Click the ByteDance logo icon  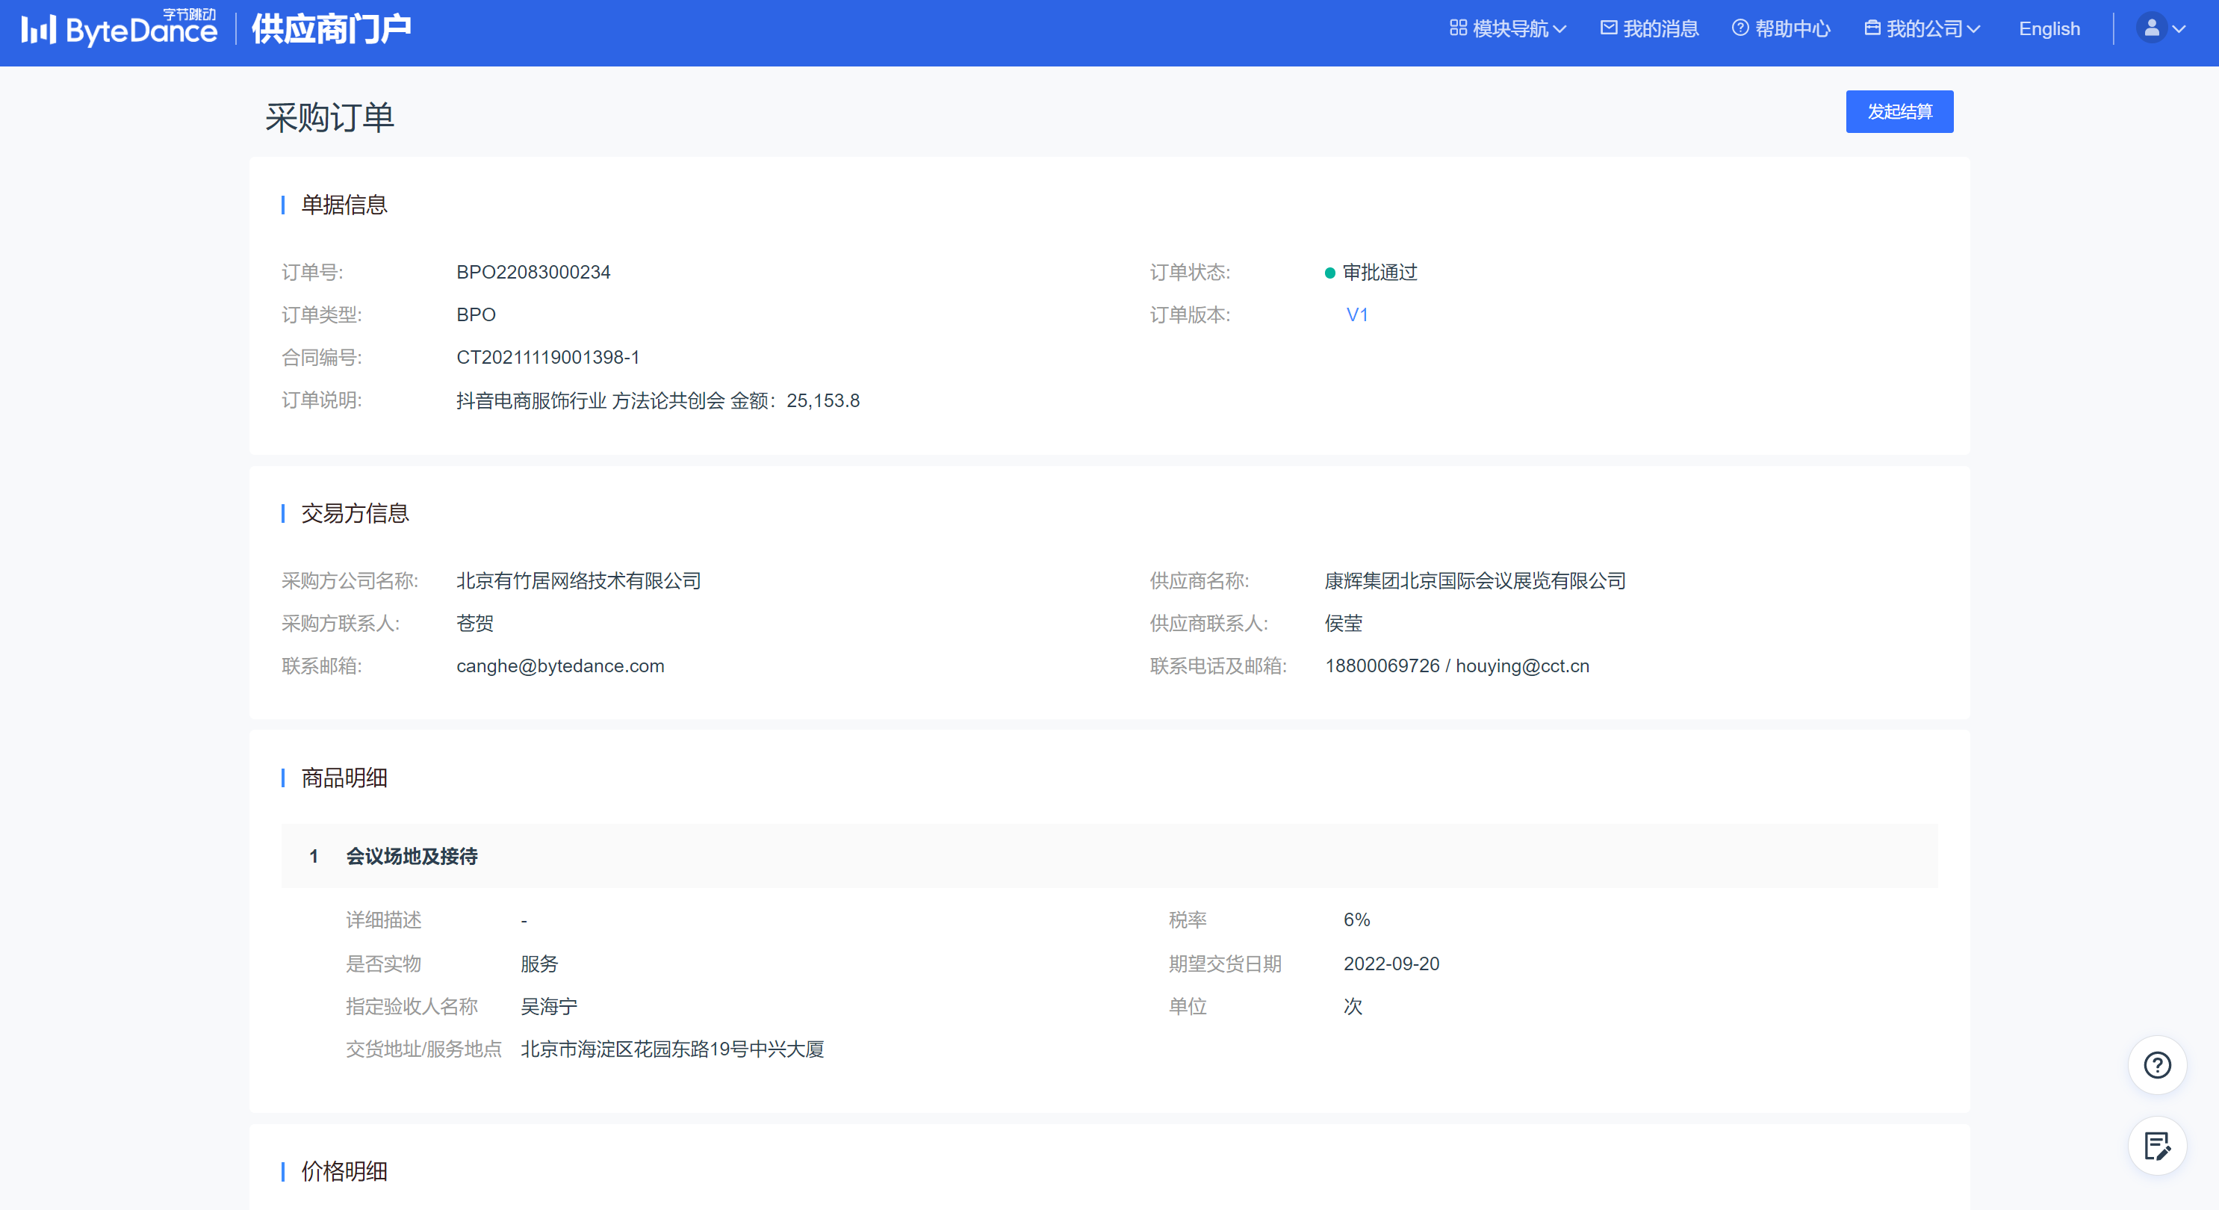click(x=40, y=30)
